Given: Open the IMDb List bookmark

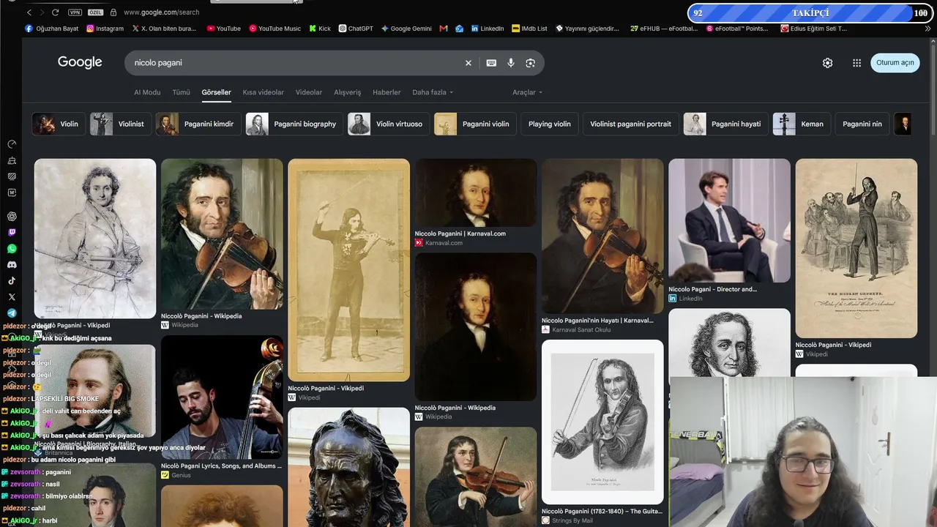Looking at the screenshot, I should pos(529,29).
